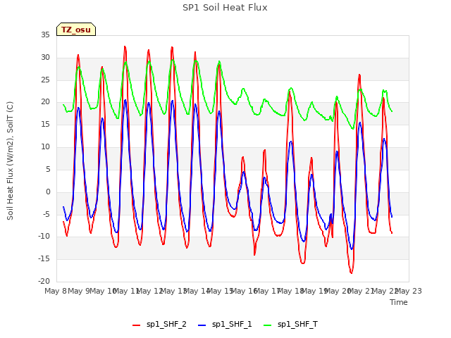The height and width of the screenshot is (338, 451).
Task: Click the blue sp1_SHF_1 legend swatch
Action: [x=202, y=325]
